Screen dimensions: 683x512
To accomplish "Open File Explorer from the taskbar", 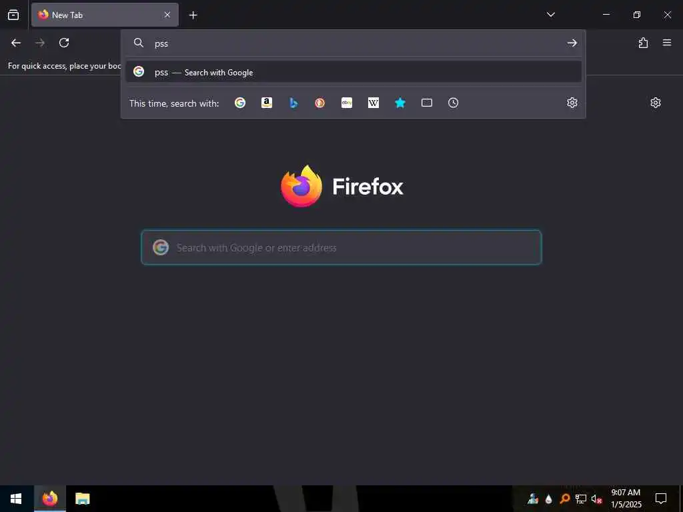I will tap(82, 499).
